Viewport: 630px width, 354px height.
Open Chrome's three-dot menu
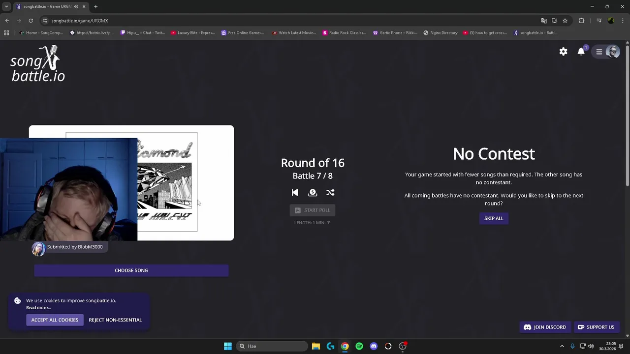pos(623,21)
